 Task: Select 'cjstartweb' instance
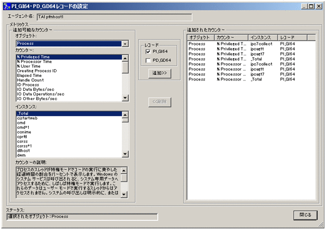tap(69, 118)
